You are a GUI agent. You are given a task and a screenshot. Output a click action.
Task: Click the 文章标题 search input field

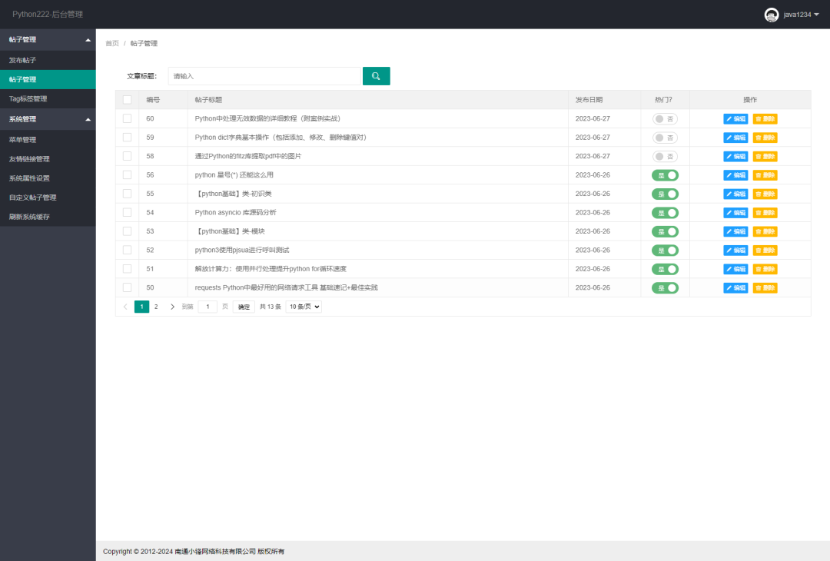(265, 76)
